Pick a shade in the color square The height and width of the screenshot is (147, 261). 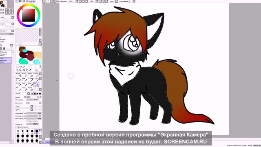[x=29, y=15]
